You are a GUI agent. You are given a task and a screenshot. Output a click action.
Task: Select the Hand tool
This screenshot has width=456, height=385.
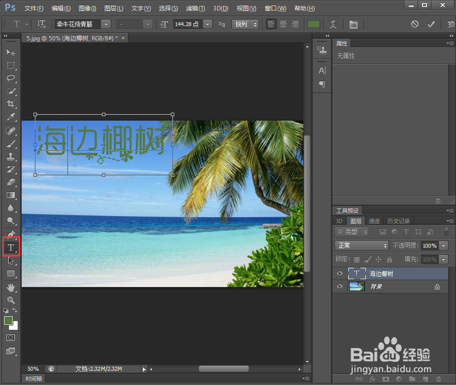(11, 288)
